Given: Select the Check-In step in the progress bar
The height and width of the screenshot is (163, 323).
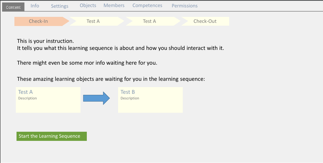Looking at the screenshot, I should click(x=39, y=21).
